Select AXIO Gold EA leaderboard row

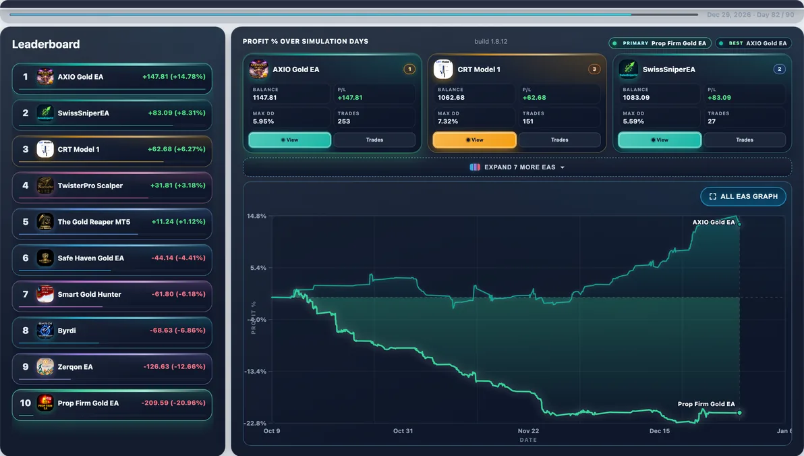112,78
